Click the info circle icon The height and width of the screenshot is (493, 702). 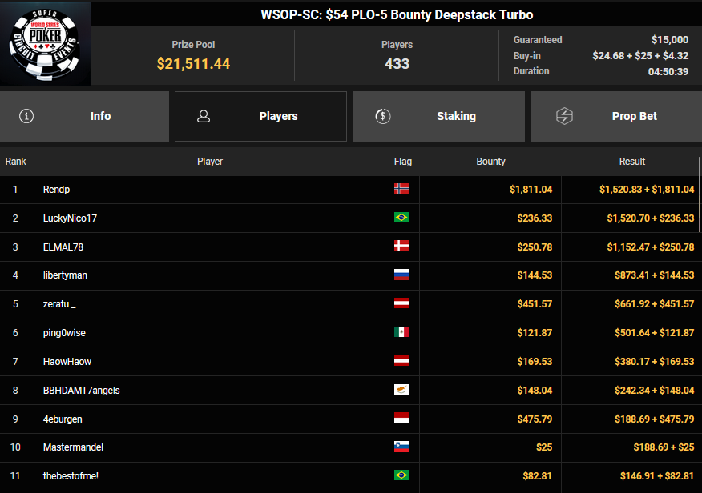(27, 116)
